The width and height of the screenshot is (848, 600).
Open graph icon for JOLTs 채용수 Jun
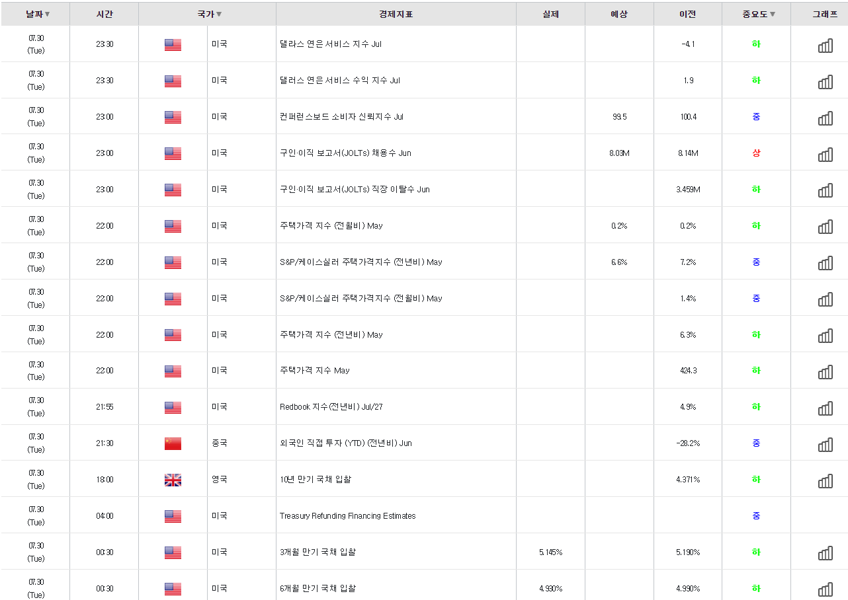tap(825, 154)
